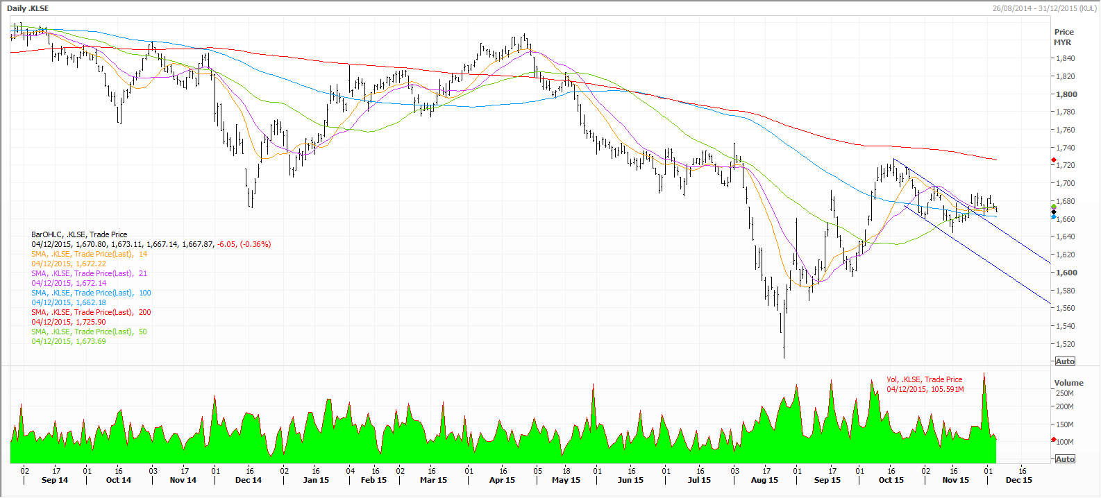This screenshot has height=498, width=1101.
Task: Click the 'Price MYR' axis title
Action: pos(1064,37)
